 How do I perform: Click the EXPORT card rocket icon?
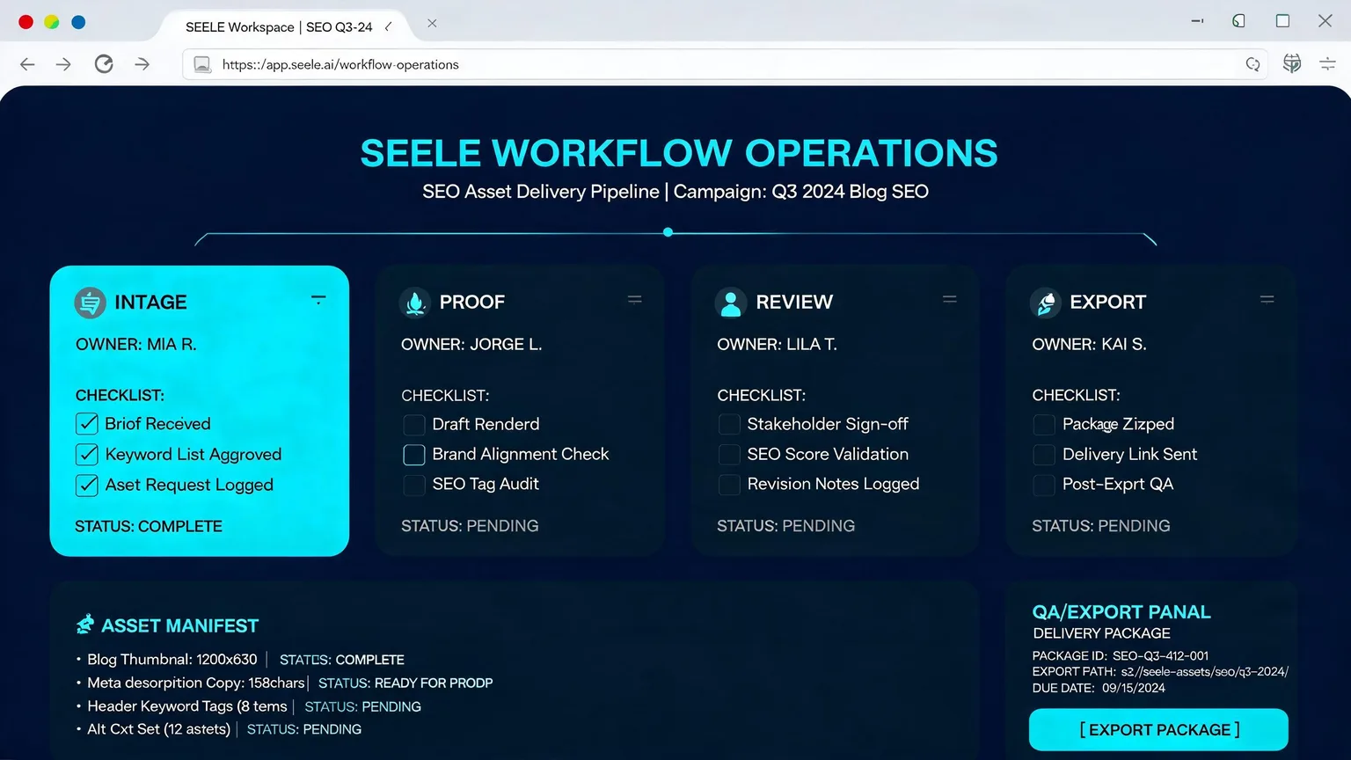pos(1046,303)
